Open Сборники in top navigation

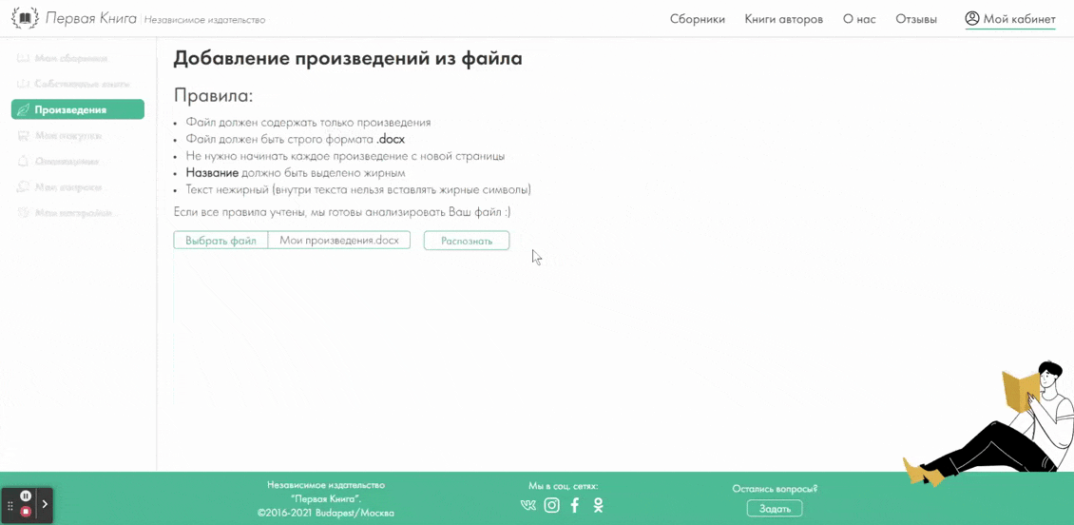pos(698,19)
